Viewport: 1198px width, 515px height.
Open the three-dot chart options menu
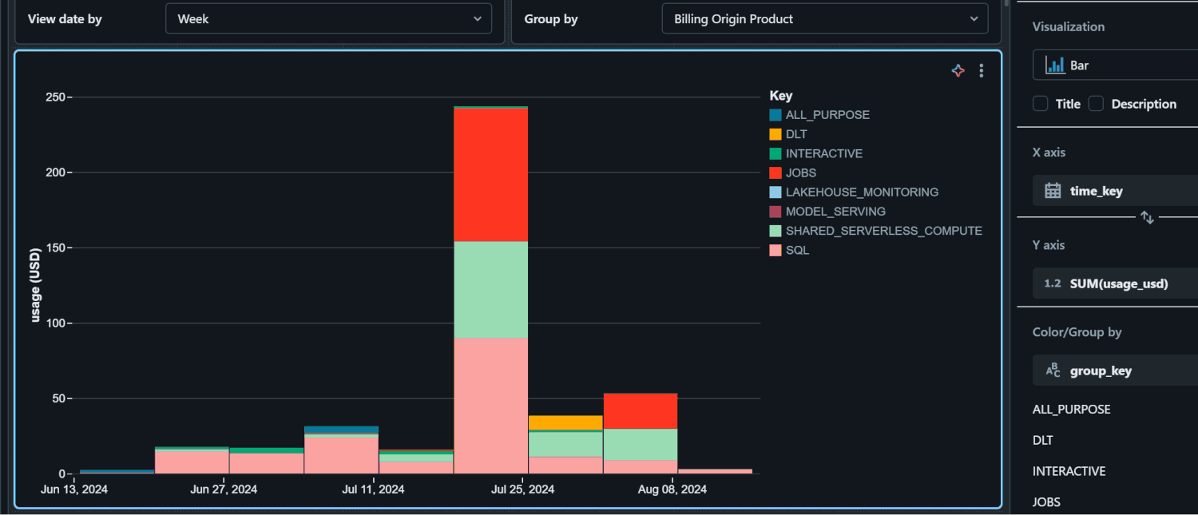click(981, 70)
